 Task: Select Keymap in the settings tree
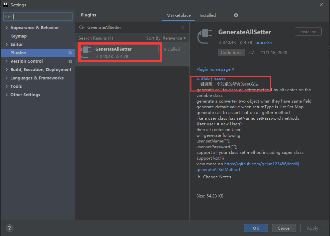[18, 36]
